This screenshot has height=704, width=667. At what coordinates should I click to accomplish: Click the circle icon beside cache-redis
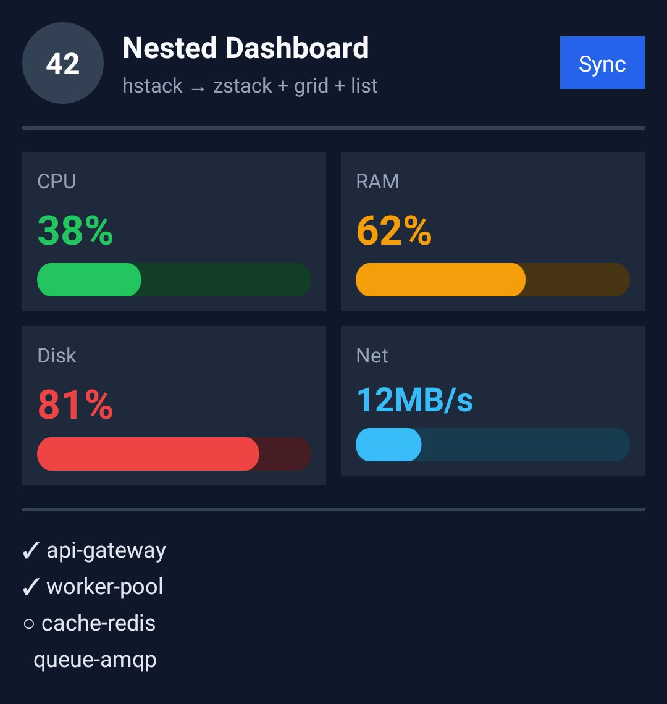click(x=29, y=624)
